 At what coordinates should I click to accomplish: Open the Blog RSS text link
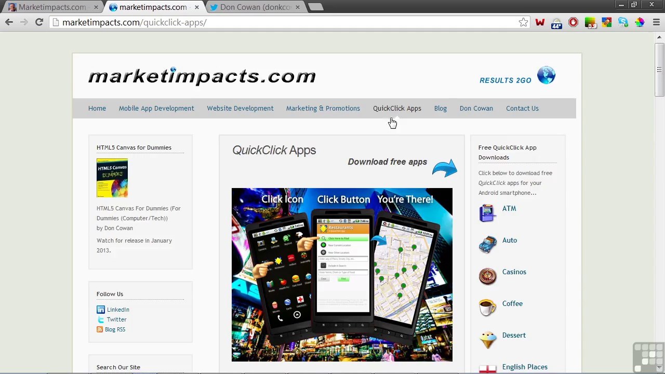click(x=115, y=329)
